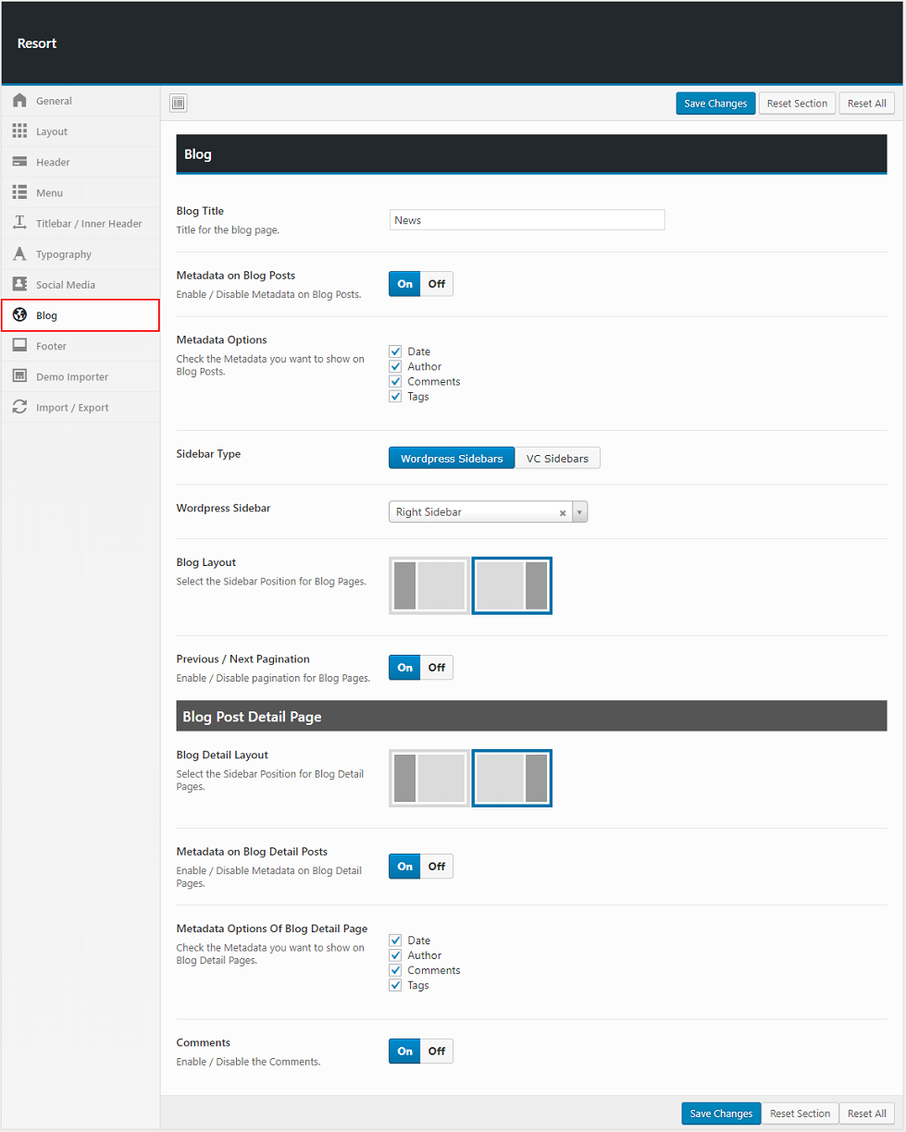The width and height of the screenshot is (906, 1132).
Task: Turn Off Metadata on Blog Posts
Action: [x=437, y=284]
